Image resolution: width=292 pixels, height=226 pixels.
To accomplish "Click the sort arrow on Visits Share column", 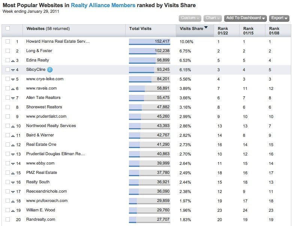I will 206,28.
